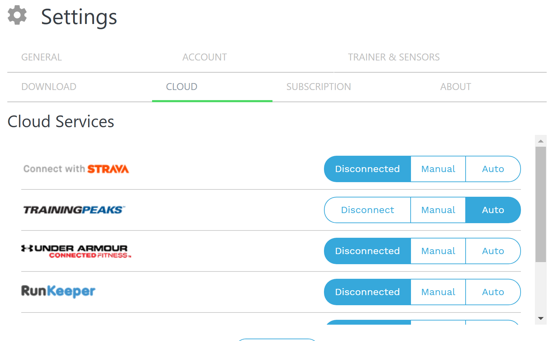Viewport: 554px width, 341px height.
Task: Click the Settings page title
Action: pyautogui.click(x=79, y=17)
